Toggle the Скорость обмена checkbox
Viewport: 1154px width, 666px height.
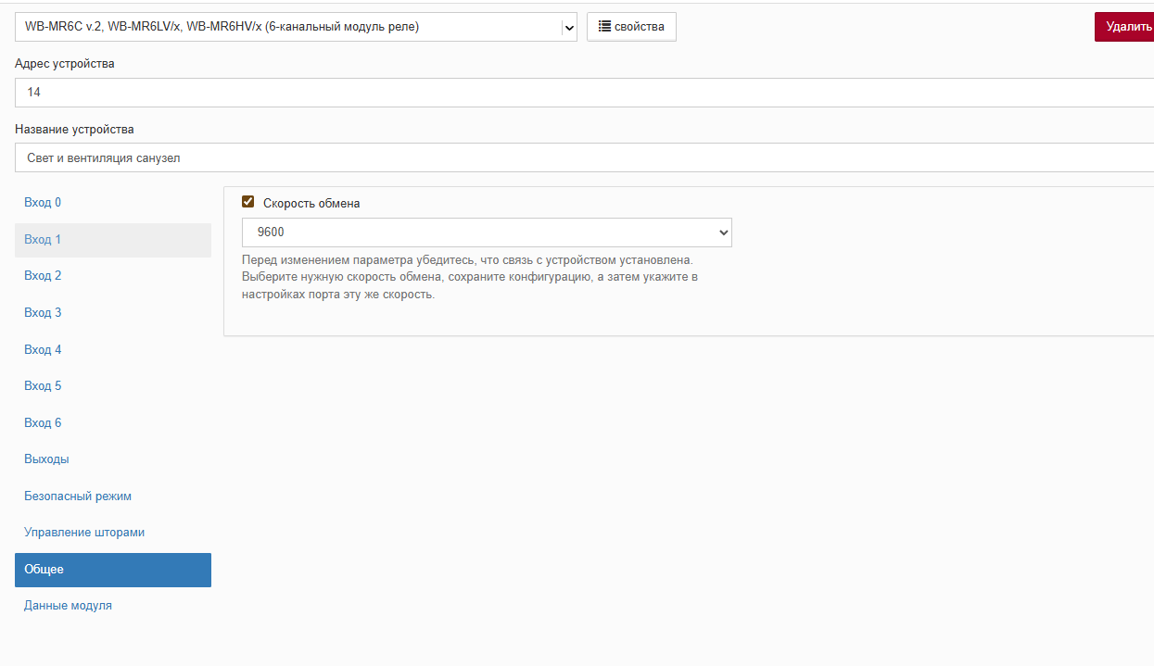pos(247,202)
